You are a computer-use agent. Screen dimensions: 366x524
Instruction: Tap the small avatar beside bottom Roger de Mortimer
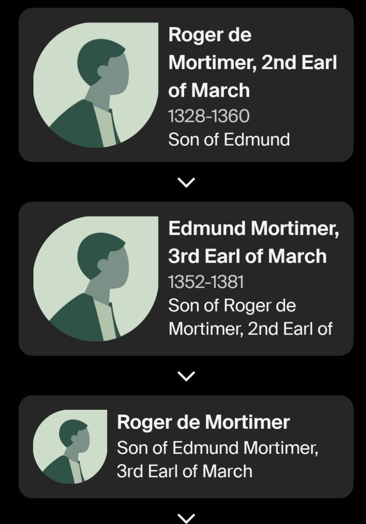[70, 447]
